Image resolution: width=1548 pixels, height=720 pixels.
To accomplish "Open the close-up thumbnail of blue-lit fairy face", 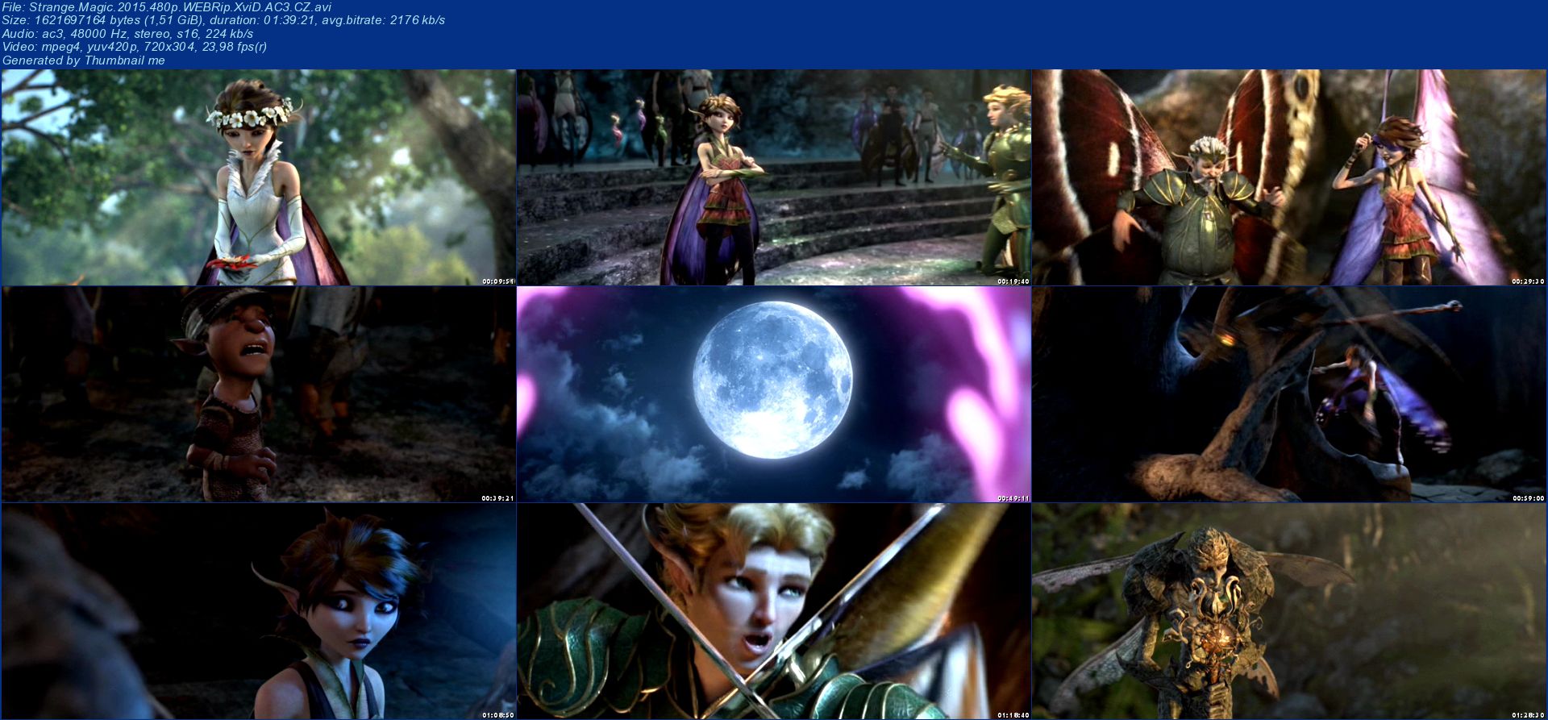I will [258, 611].
